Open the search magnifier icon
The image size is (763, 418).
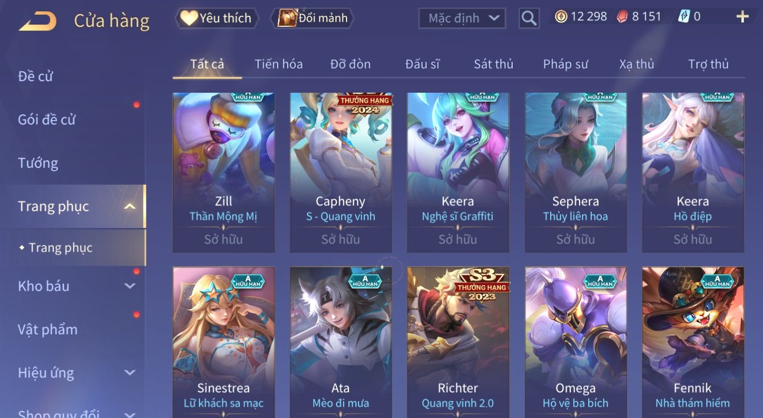pos(529,18)
